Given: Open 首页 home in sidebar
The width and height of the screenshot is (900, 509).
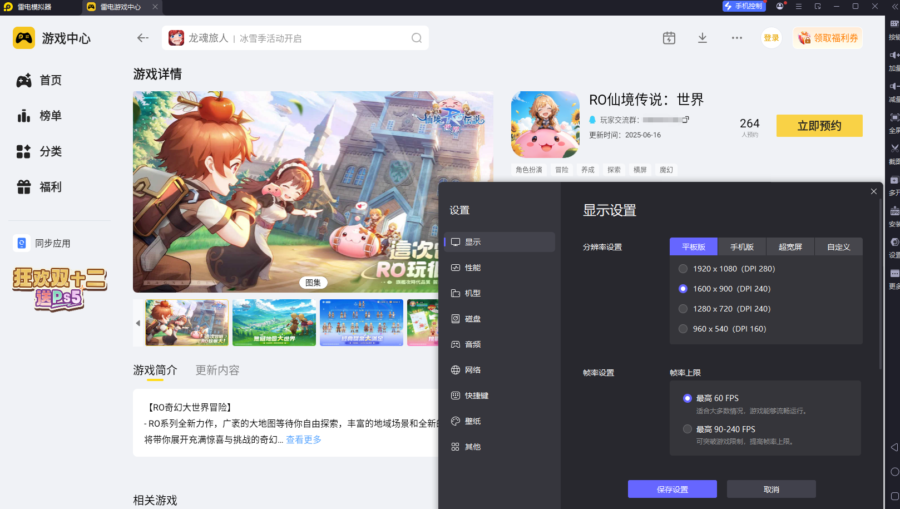Looking at the screenshot, I should (x=39, y=81).
